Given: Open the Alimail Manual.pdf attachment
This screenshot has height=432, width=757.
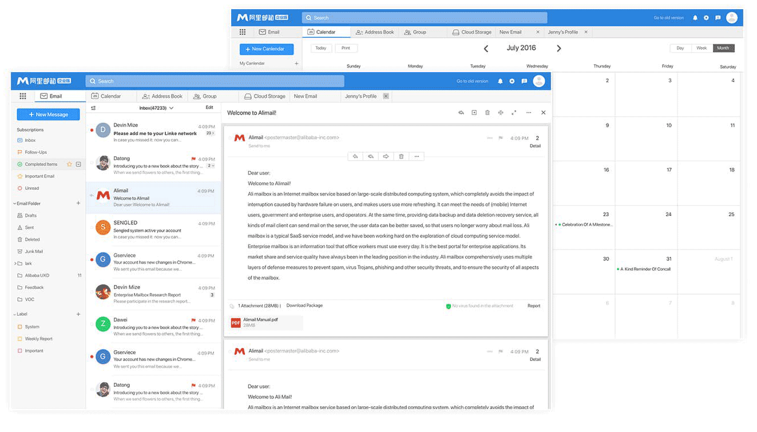Looking at the screenshot, I should coord(266,322).
